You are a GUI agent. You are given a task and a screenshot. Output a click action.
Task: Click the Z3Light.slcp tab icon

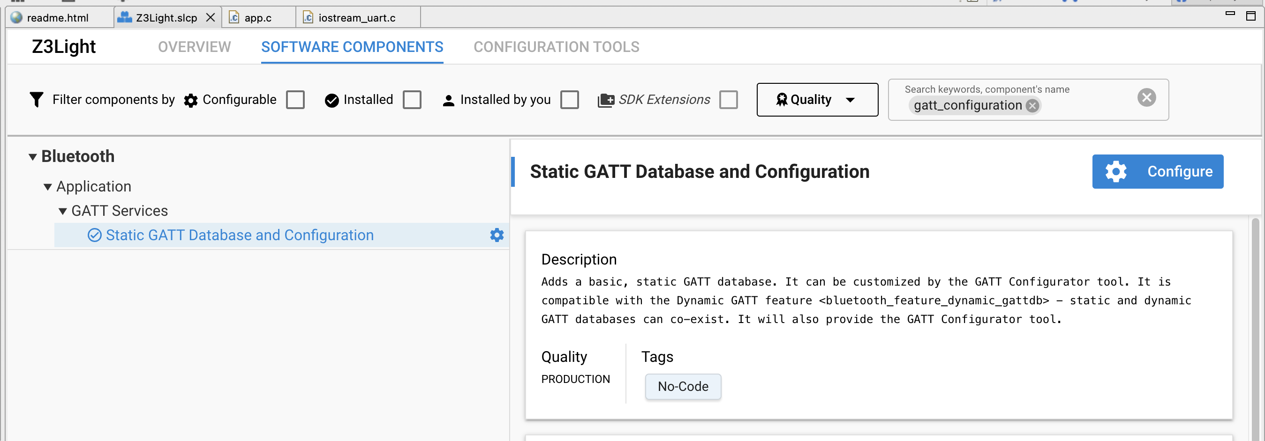[125, 18]
